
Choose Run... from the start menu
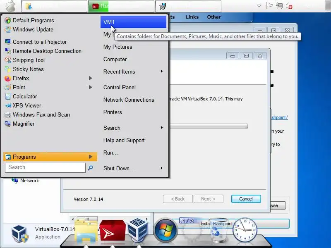110,153
